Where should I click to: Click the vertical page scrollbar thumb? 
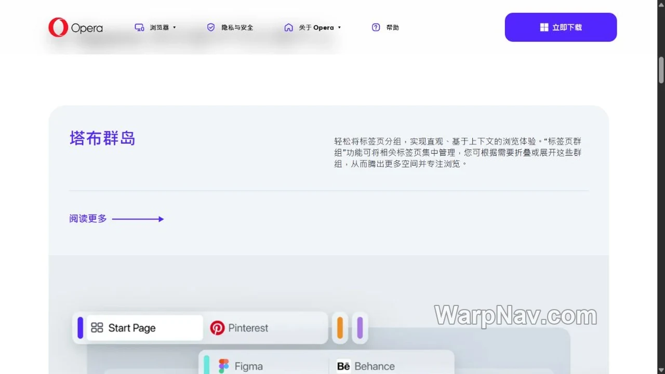(661, 70)
